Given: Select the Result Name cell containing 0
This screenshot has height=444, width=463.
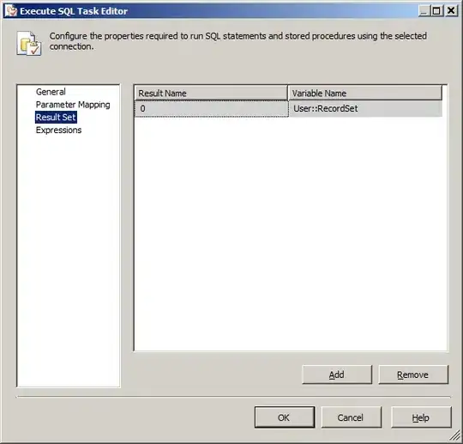Looking at the screenshot, I should pos(212,108).
